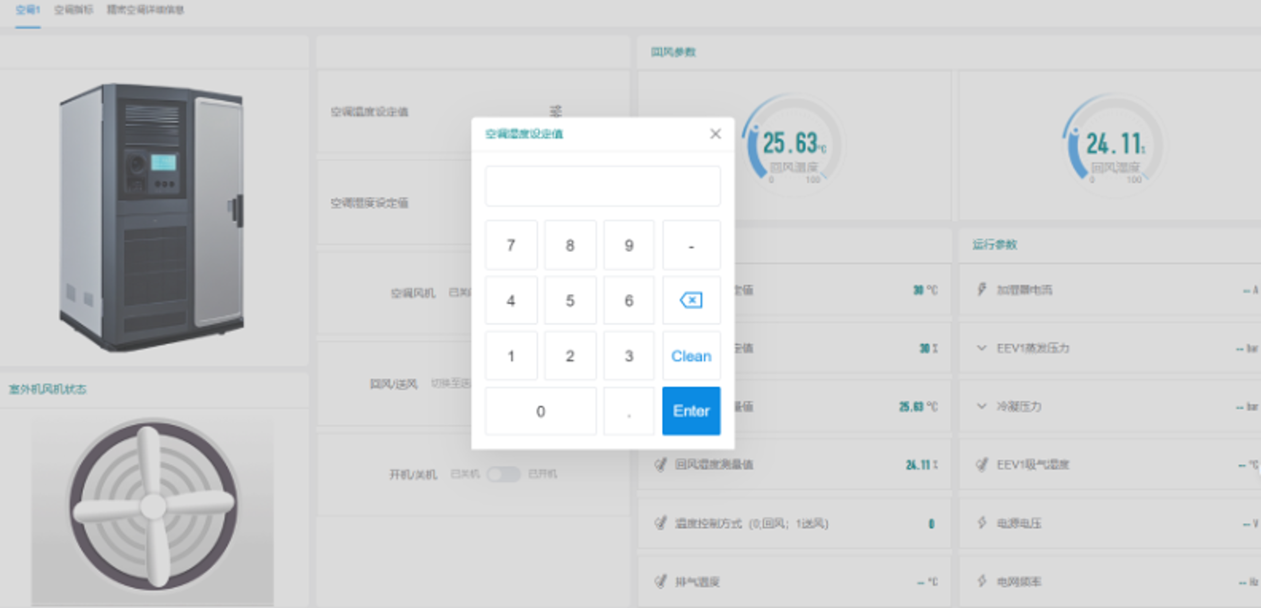Click the 30 ℃ setpoint value
The height and width of the screenshot is (608, 1261).
pos(925,290)
